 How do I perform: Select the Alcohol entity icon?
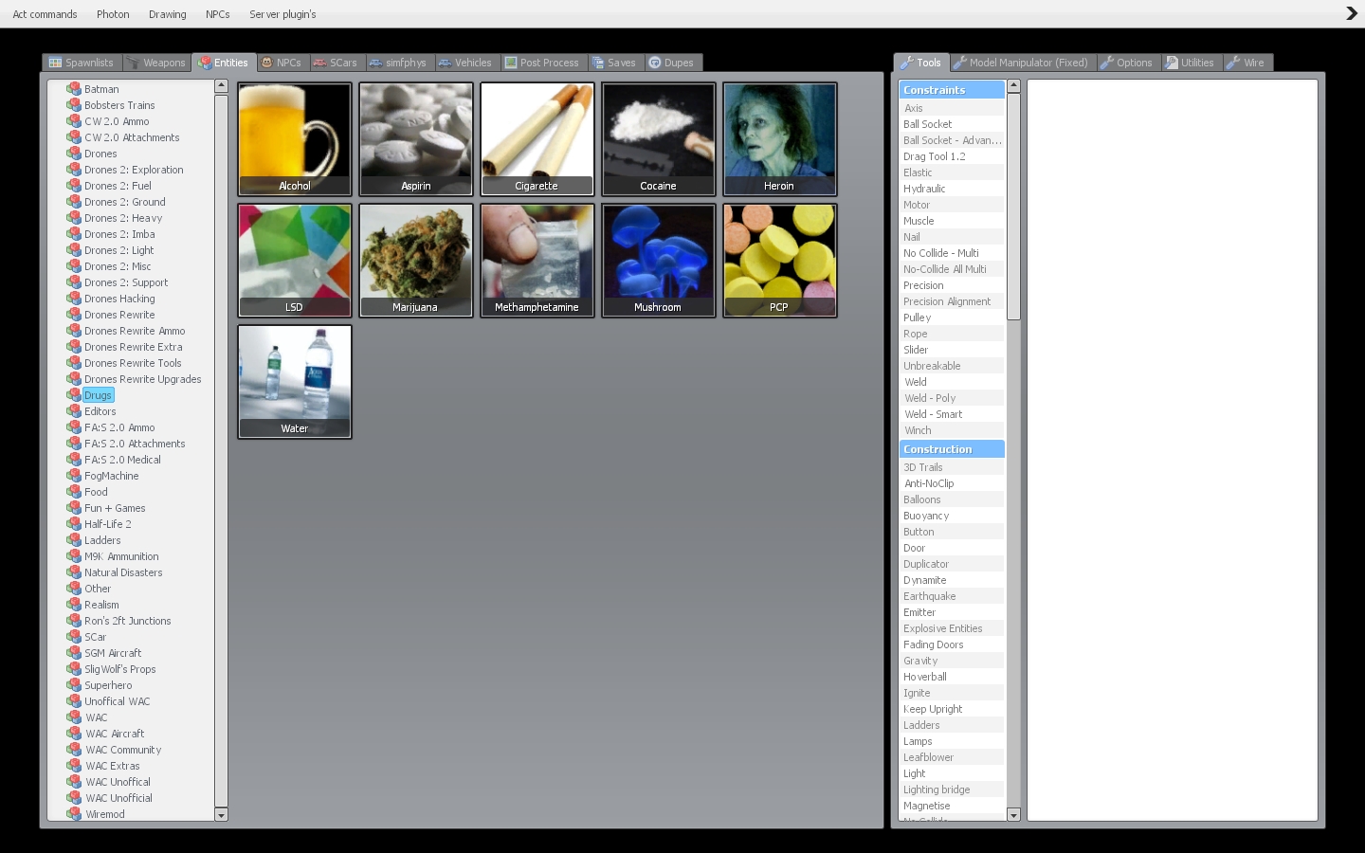(x=294, y=139)
